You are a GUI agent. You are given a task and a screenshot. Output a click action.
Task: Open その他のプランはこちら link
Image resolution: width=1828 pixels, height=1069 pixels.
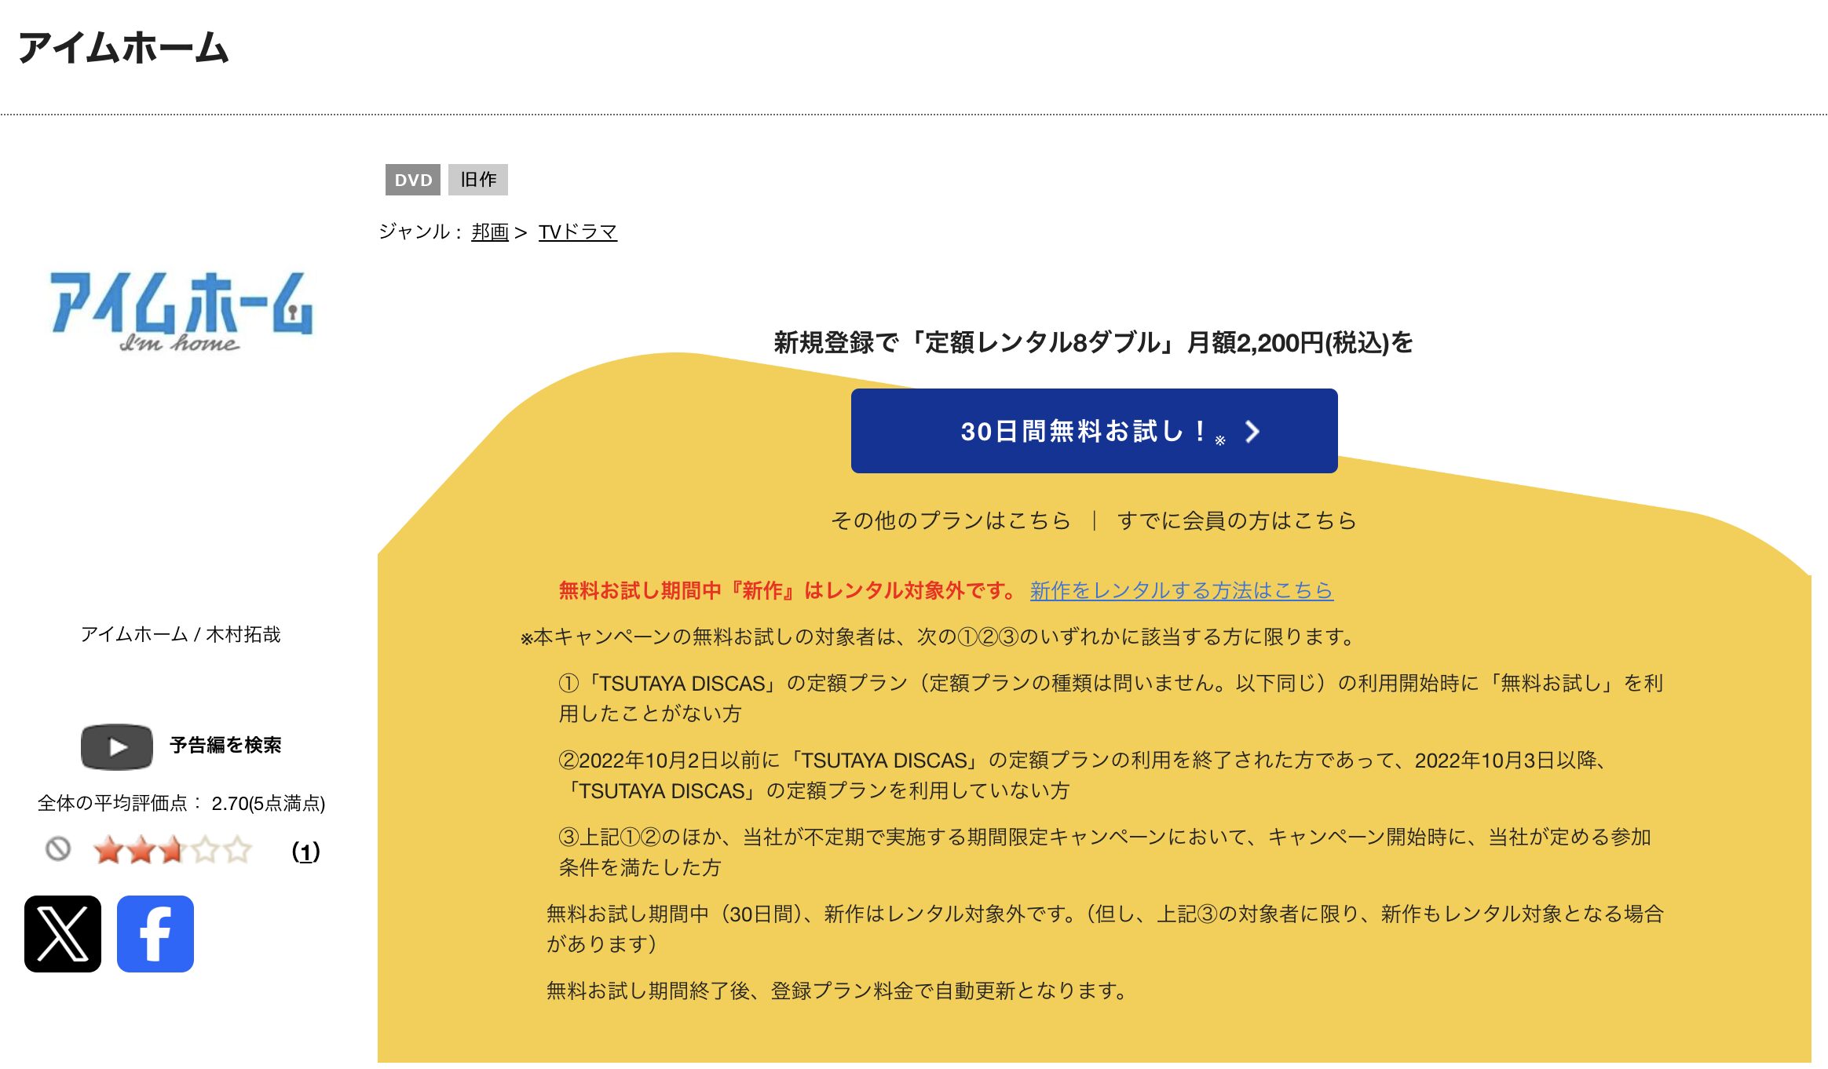click(x=951, y=520)
